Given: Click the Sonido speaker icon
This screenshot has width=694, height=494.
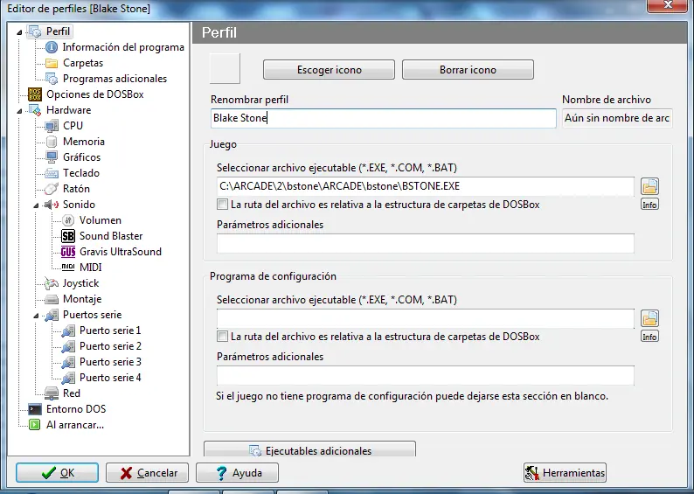Looking at the screenshot, I should pos(52,205).
